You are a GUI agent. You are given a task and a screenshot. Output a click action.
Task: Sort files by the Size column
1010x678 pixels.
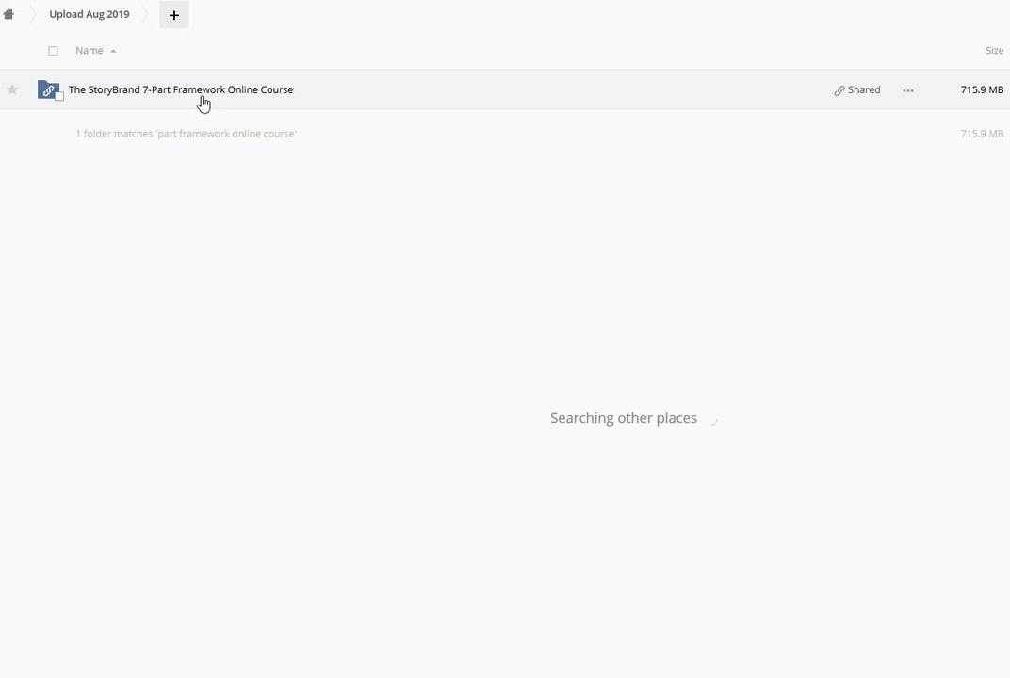[x=994, y=51]
